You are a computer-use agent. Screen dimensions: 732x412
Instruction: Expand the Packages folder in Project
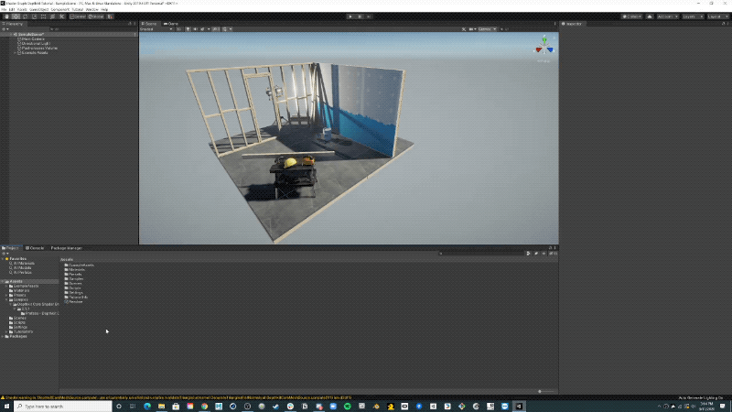pyautogui.click(x=5, y=336)
